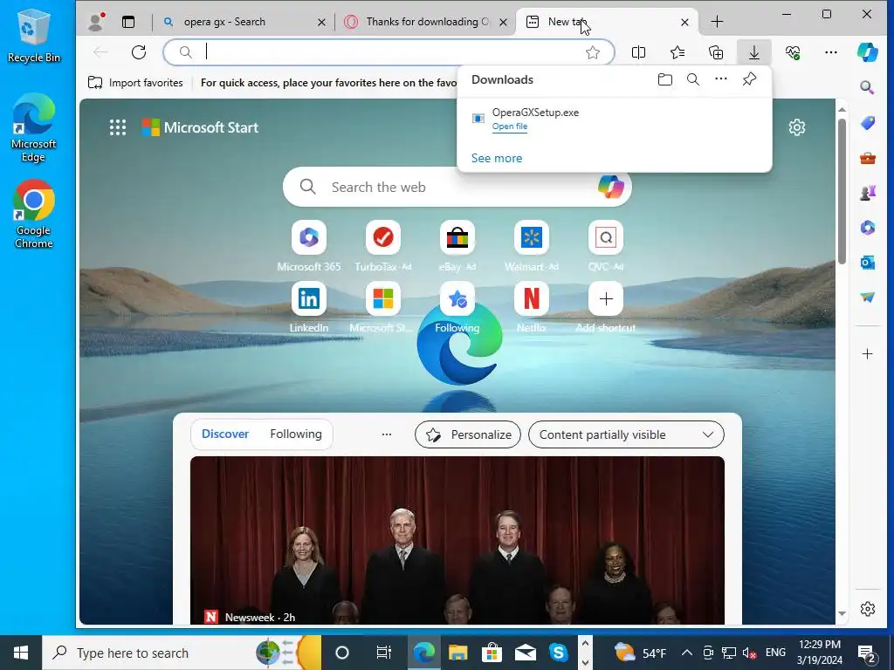Click the Personalize button

pyautogui.click(x=468, y=434)
